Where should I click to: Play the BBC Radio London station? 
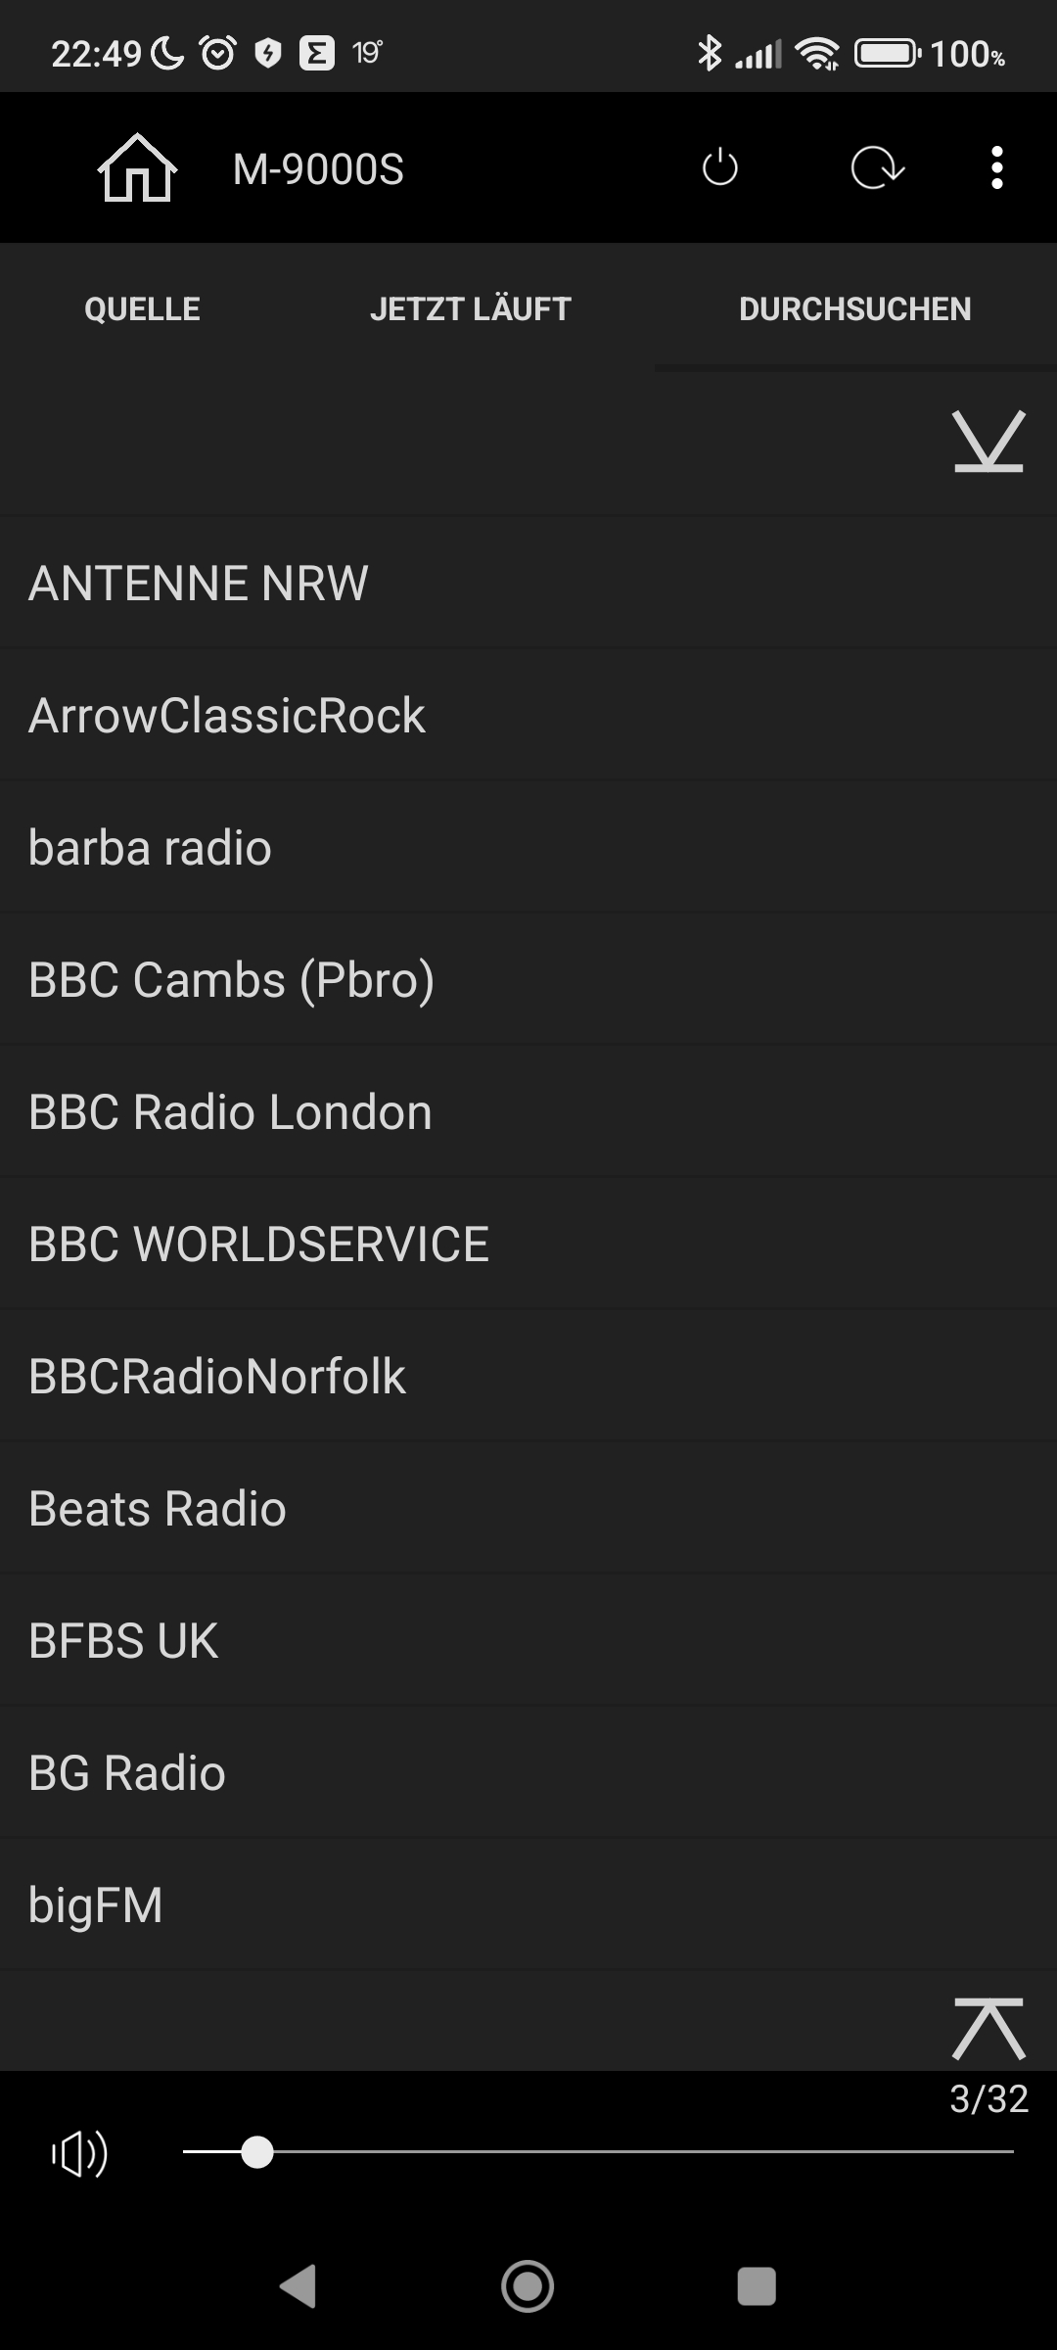coord(528,1112)
